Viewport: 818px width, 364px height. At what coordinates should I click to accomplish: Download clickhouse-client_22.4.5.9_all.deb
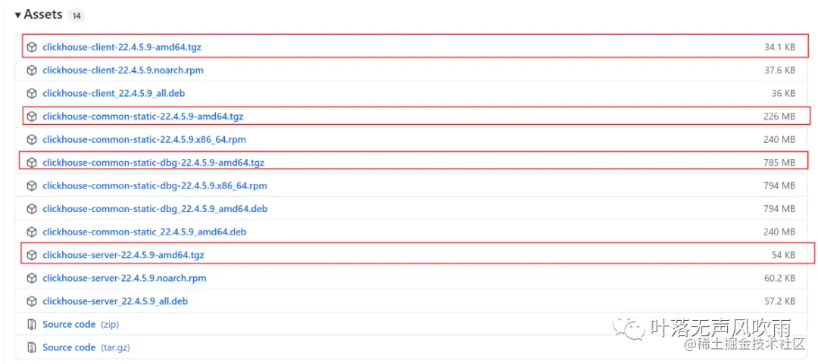click(x=114, y=93)
